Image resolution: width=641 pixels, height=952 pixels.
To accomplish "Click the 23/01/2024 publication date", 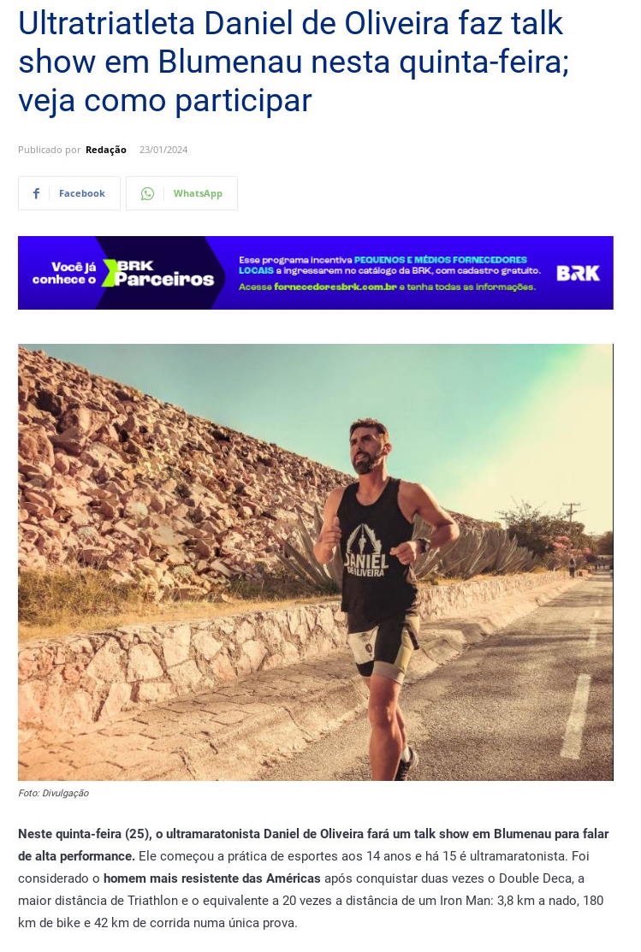I will [x=163, y=150].
